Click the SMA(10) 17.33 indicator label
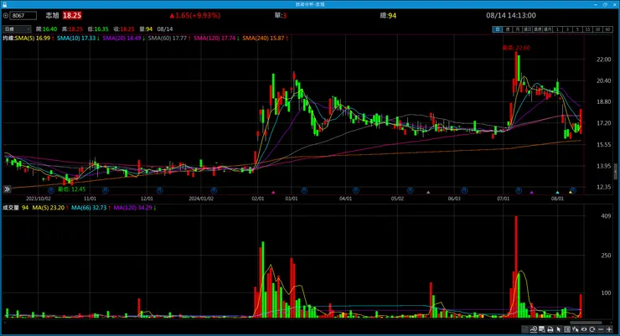The width and height of the screenshot is (620, 336). 78,39
